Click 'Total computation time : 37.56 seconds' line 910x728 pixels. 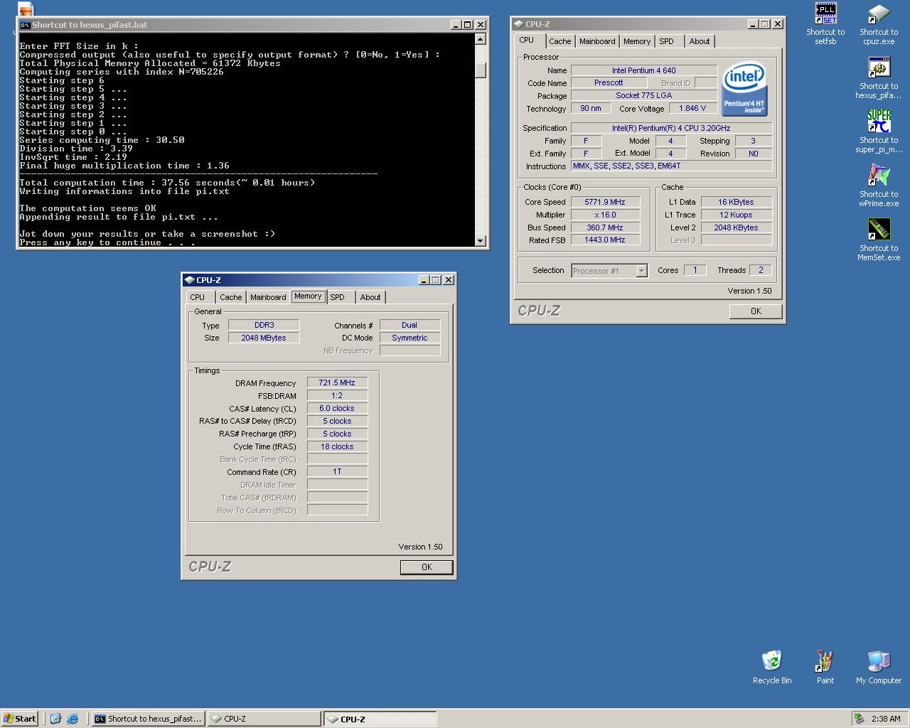(167, 183)
